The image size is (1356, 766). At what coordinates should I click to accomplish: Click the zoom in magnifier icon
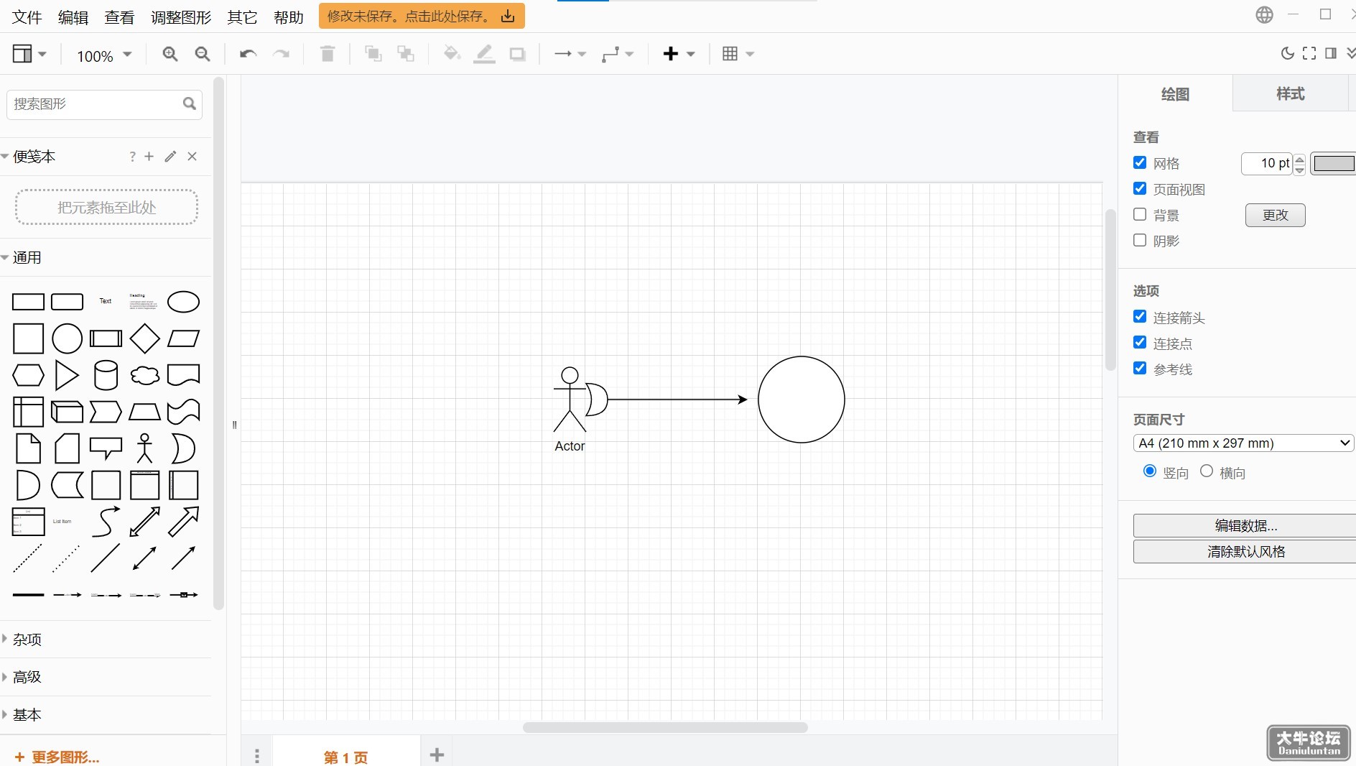170,54
